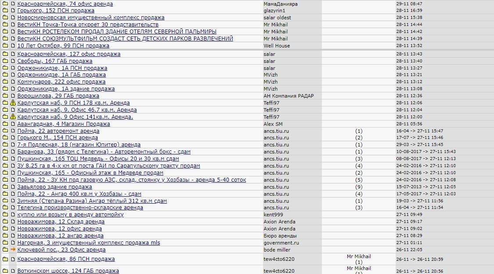Click folder icon beside куплю или возьму в аренду автомойку
494x274 pixels.
click(5, 214)
